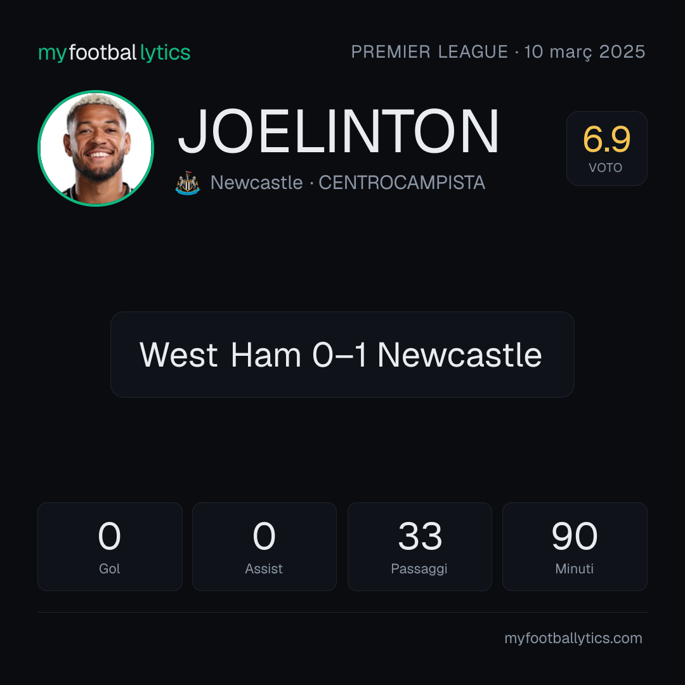
Task: Click the West Ham 0–1 Newcastle score box
Action: point(342,355)
